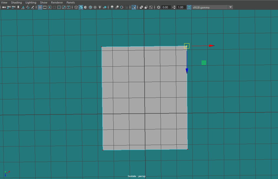Screen dimensions: 278x179
Task: Enable Wireframe on Shaded icon
Action: click(90, 7)
